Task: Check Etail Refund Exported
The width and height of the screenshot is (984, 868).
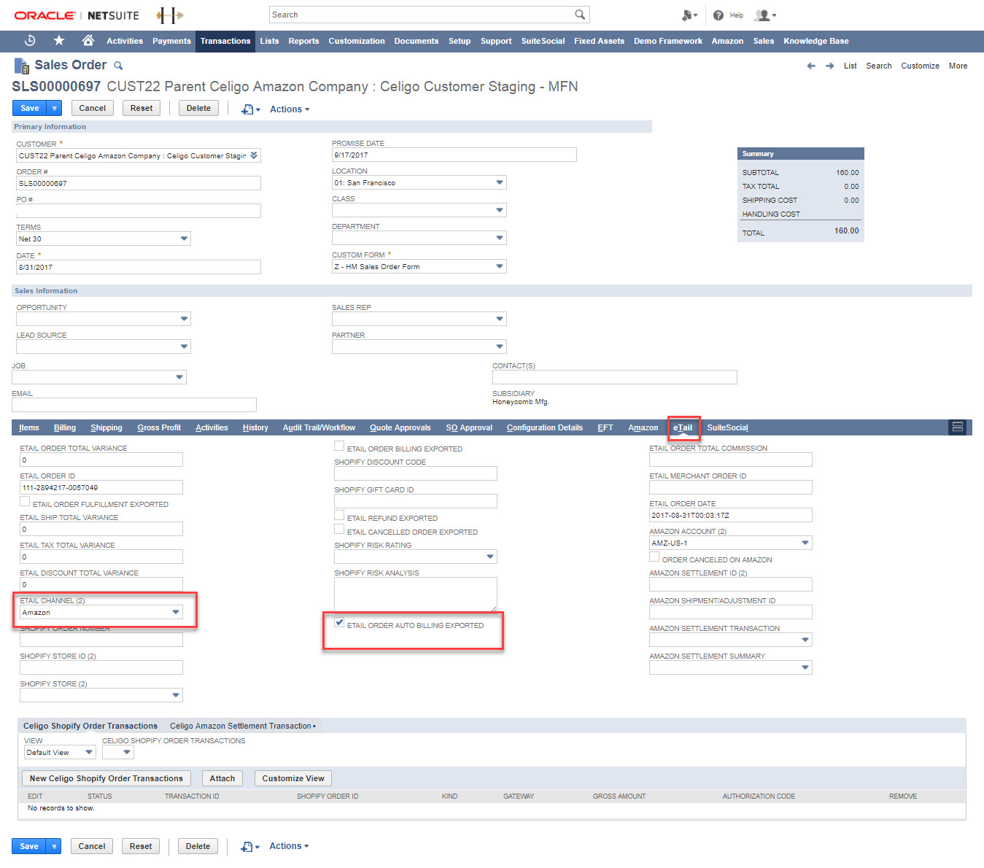Action: tap(339, 515)
